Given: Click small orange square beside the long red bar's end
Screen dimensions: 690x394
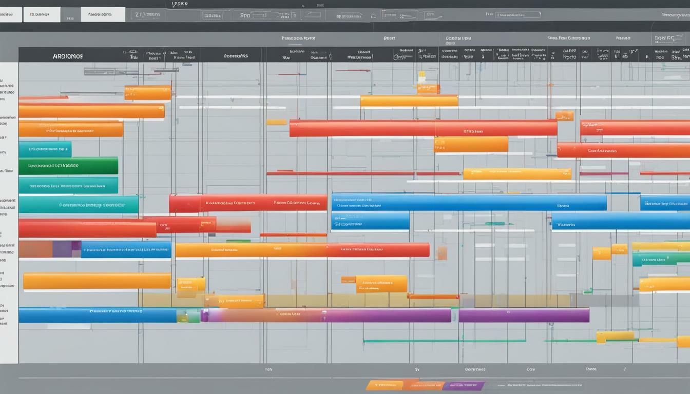Looking at the screenshot, I should click(x=564, y=116).
